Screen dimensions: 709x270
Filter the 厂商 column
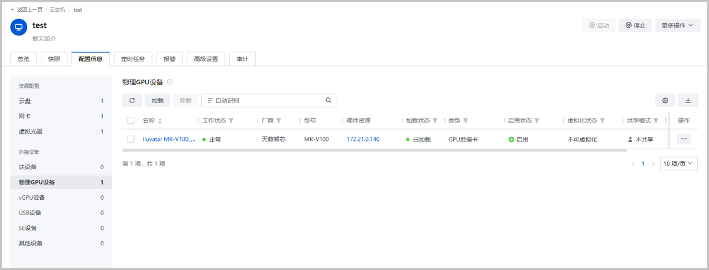tap(278, 121)
